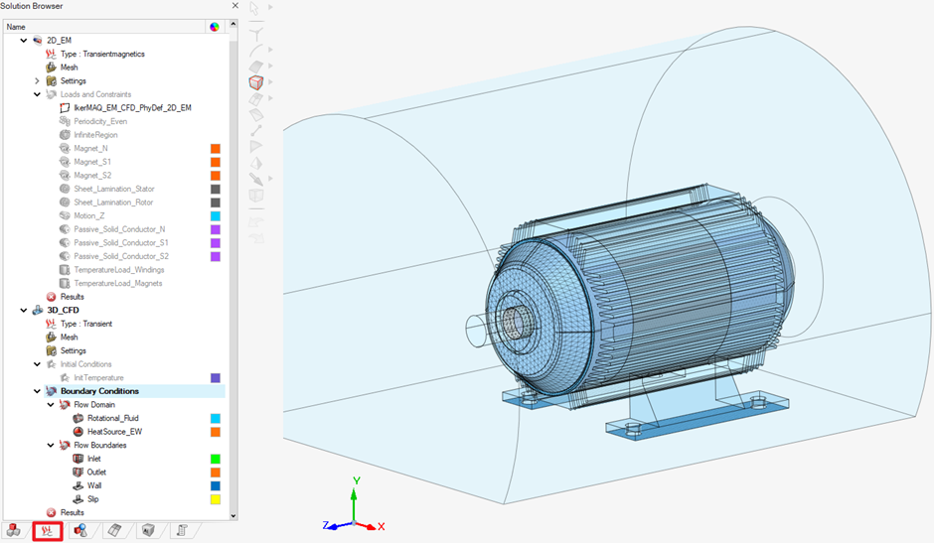Click the yellow color swatch for Slip
This screenshot has width=934, height=543.
[x=215, y=499]
